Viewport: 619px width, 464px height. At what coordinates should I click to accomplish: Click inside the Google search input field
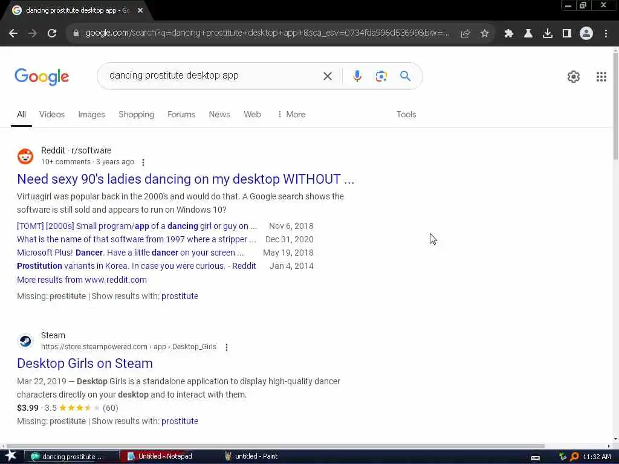coord(213,76)
